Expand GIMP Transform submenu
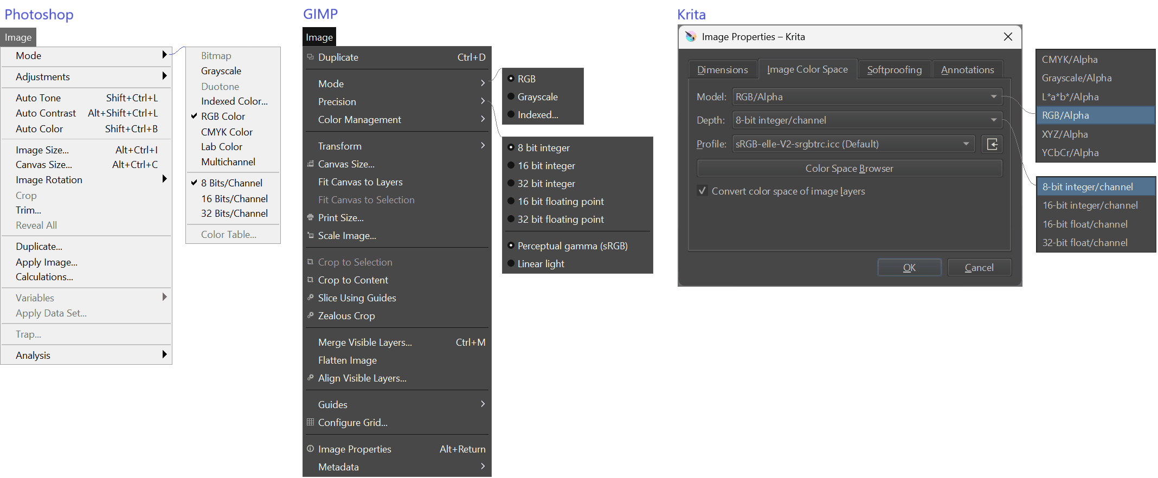Image resolution: width=1158 pixels, height=478 pixels. [x=397, y=146]
